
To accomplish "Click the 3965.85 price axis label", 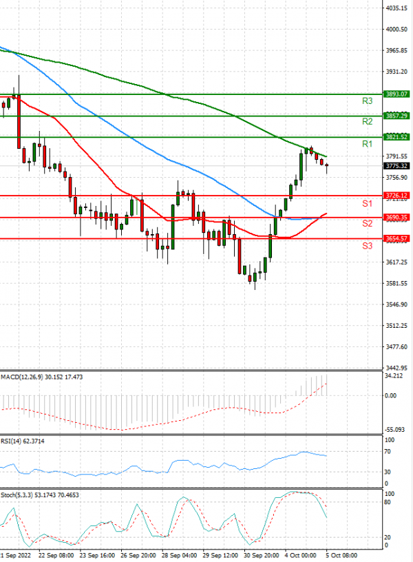I will [396, 50].
